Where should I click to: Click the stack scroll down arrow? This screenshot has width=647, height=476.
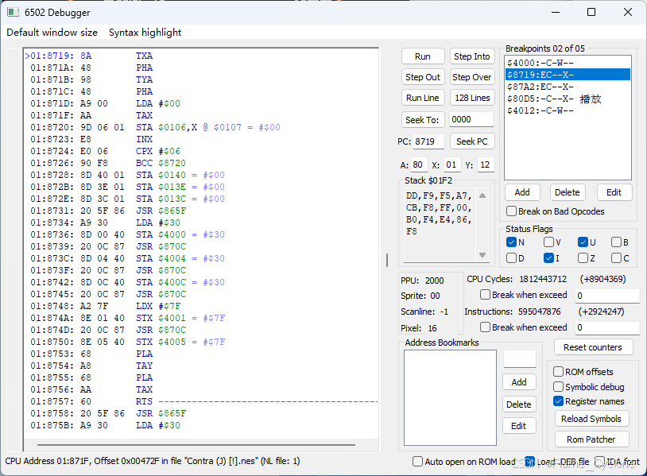(482, 255)
